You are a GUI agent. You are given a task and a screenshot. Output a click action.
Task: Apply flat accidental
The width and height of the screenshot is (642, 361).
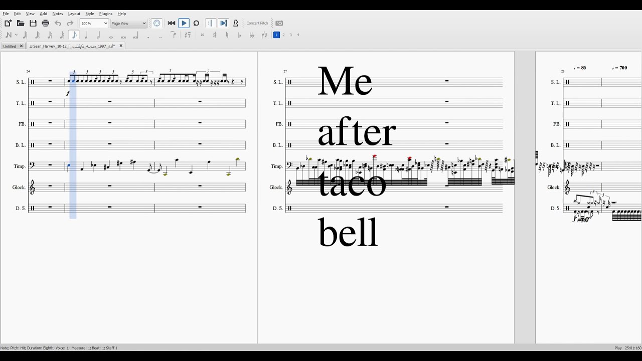239,35
